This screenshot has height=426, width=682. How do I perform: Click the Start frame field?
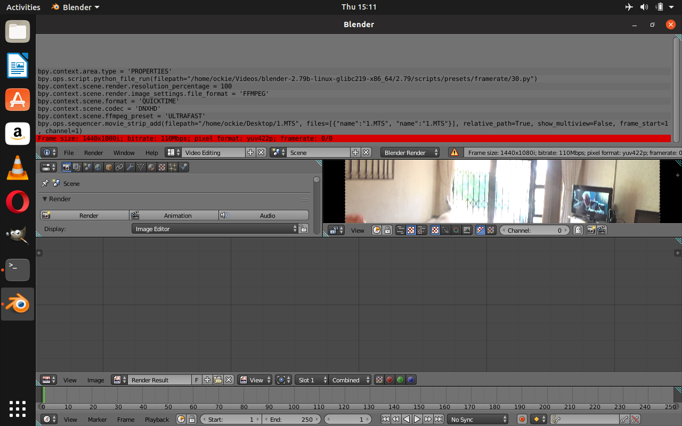(230, 420)
